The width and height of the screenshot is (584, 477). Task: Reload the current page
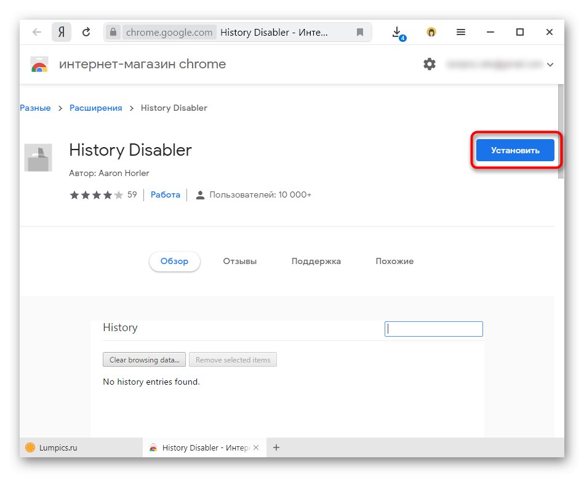point(87,32)
